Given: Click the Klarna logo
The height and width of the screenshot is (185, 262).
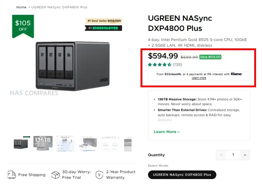Looking at the screenshot, I should [x=236, y=74].
